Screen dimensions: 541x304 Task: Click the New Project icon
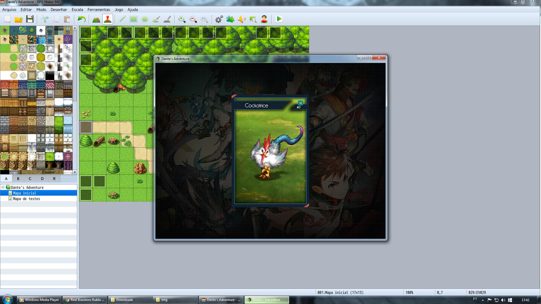(7, 19)
